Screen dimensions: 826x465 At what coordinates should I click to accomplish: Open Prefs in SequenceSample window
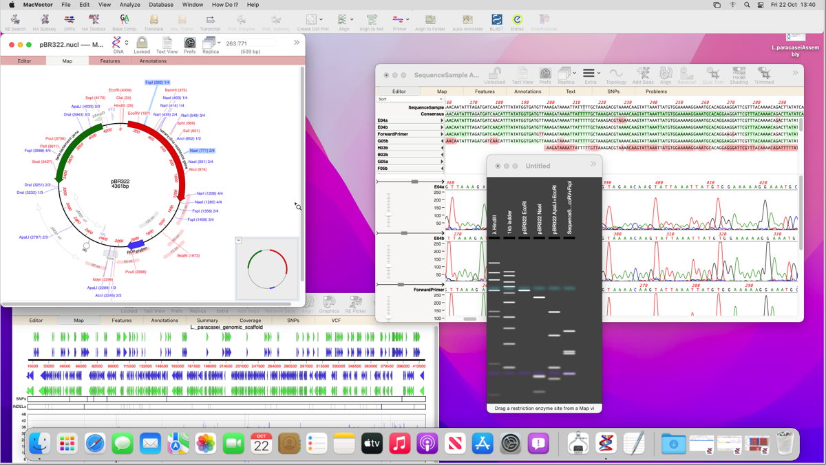tap(544, 76)
